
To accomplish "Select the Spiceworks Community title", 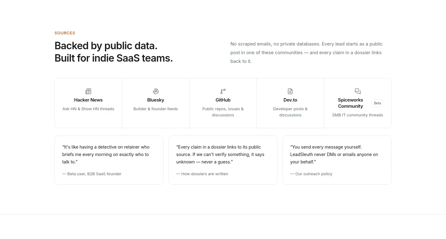I will click(x=350, y=103).
